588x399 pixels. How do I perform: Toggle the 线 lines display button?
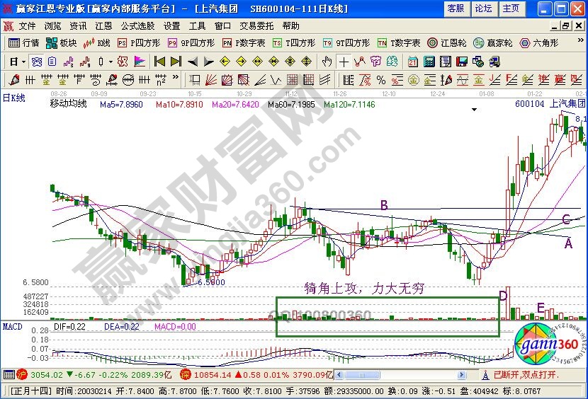392,62
